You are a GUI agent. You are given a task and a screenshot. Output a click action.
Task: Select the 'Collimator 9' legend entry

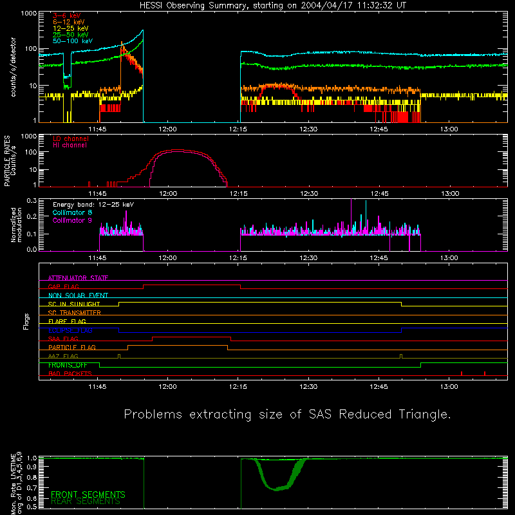(72, 220)
